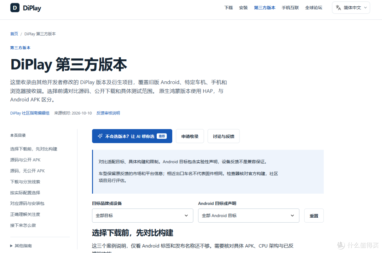
Task: Click the AI sparkle icon in blue button
Action: click(100, 136)
